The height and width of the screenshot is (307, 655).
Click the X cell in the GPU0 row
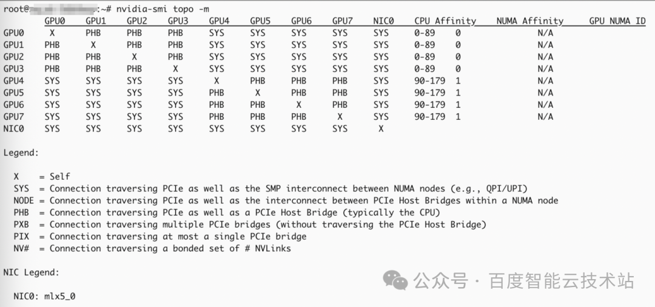[52, 33]
